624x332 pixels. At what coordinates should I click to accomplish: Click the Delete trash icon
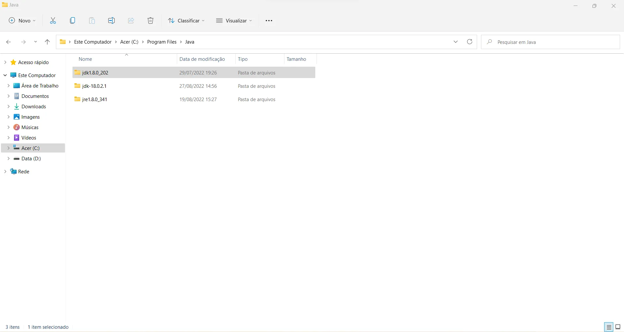[150, 21]
